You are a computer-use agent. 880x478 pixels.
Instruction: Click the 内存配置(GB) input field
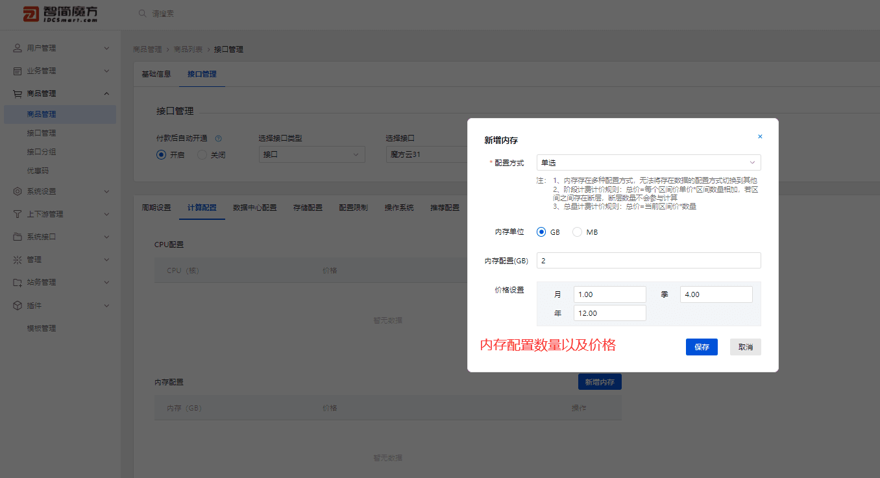[x=648, y=260]
